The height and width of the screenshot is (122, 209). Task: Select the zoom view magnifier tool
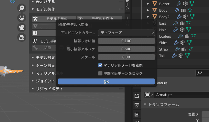[22, 8]
